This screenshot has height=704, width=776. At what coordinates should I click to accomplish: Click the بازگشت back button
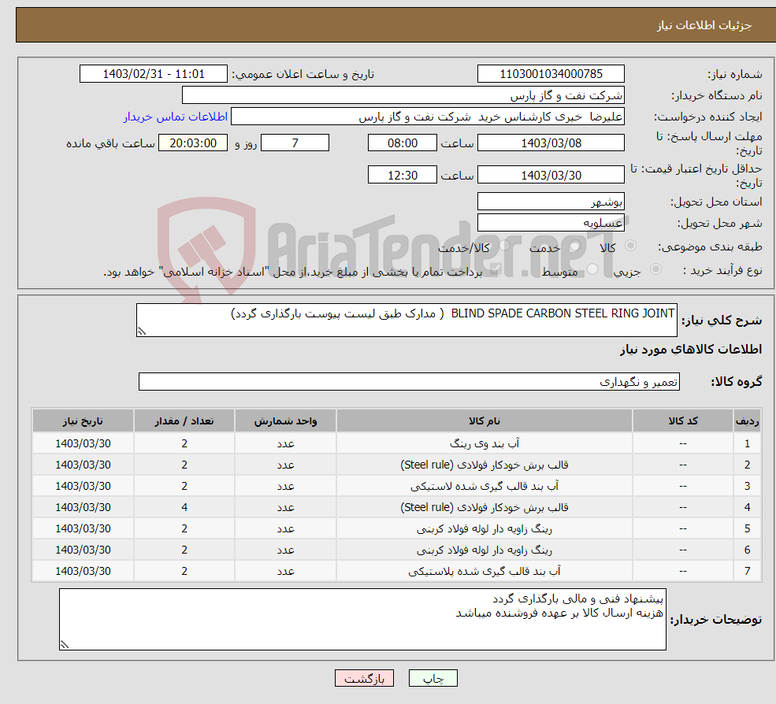pos(364,678)
